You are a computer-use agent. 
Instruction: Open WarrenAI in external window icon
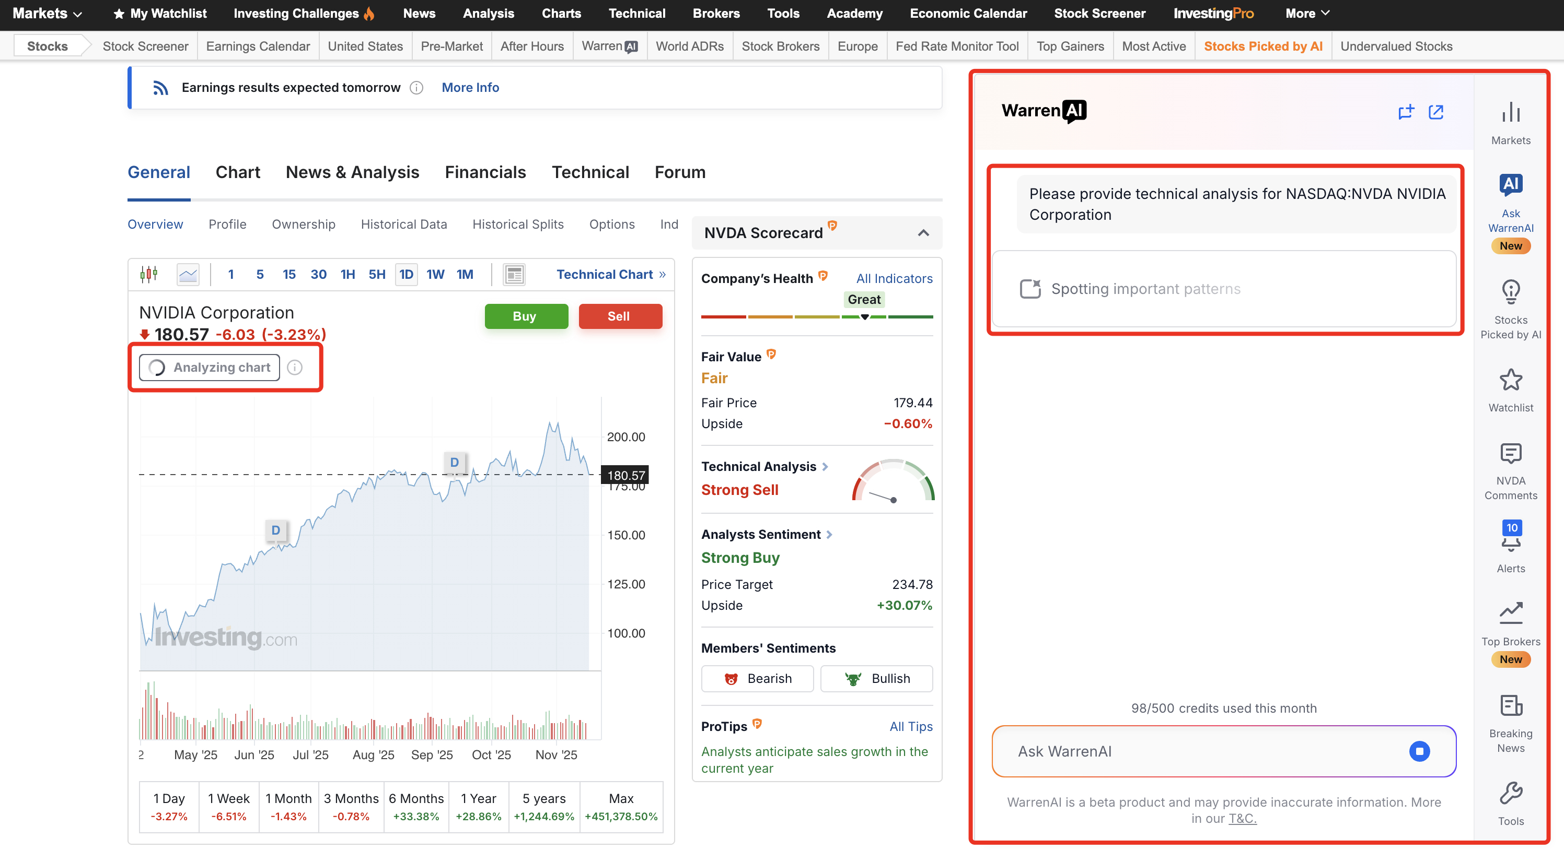[x=1436, y=112]
